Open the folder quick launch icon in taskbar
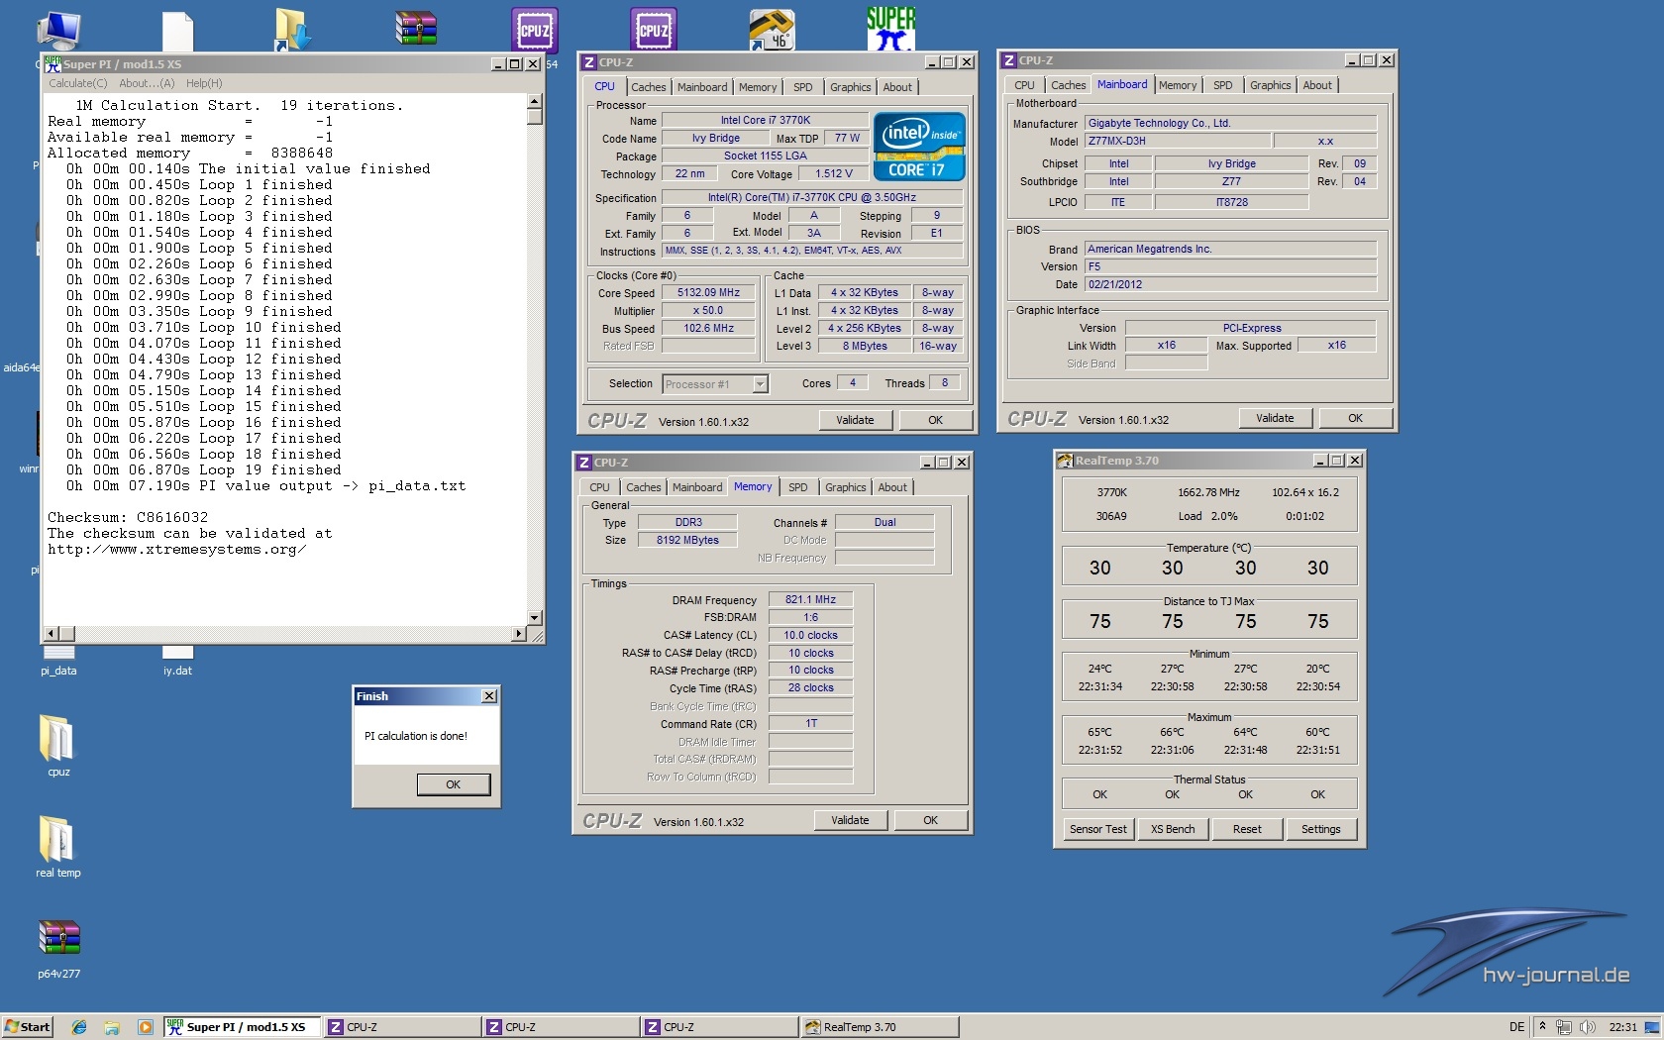Viewport: 1664px width, 1040px height. pos(112,1027)
